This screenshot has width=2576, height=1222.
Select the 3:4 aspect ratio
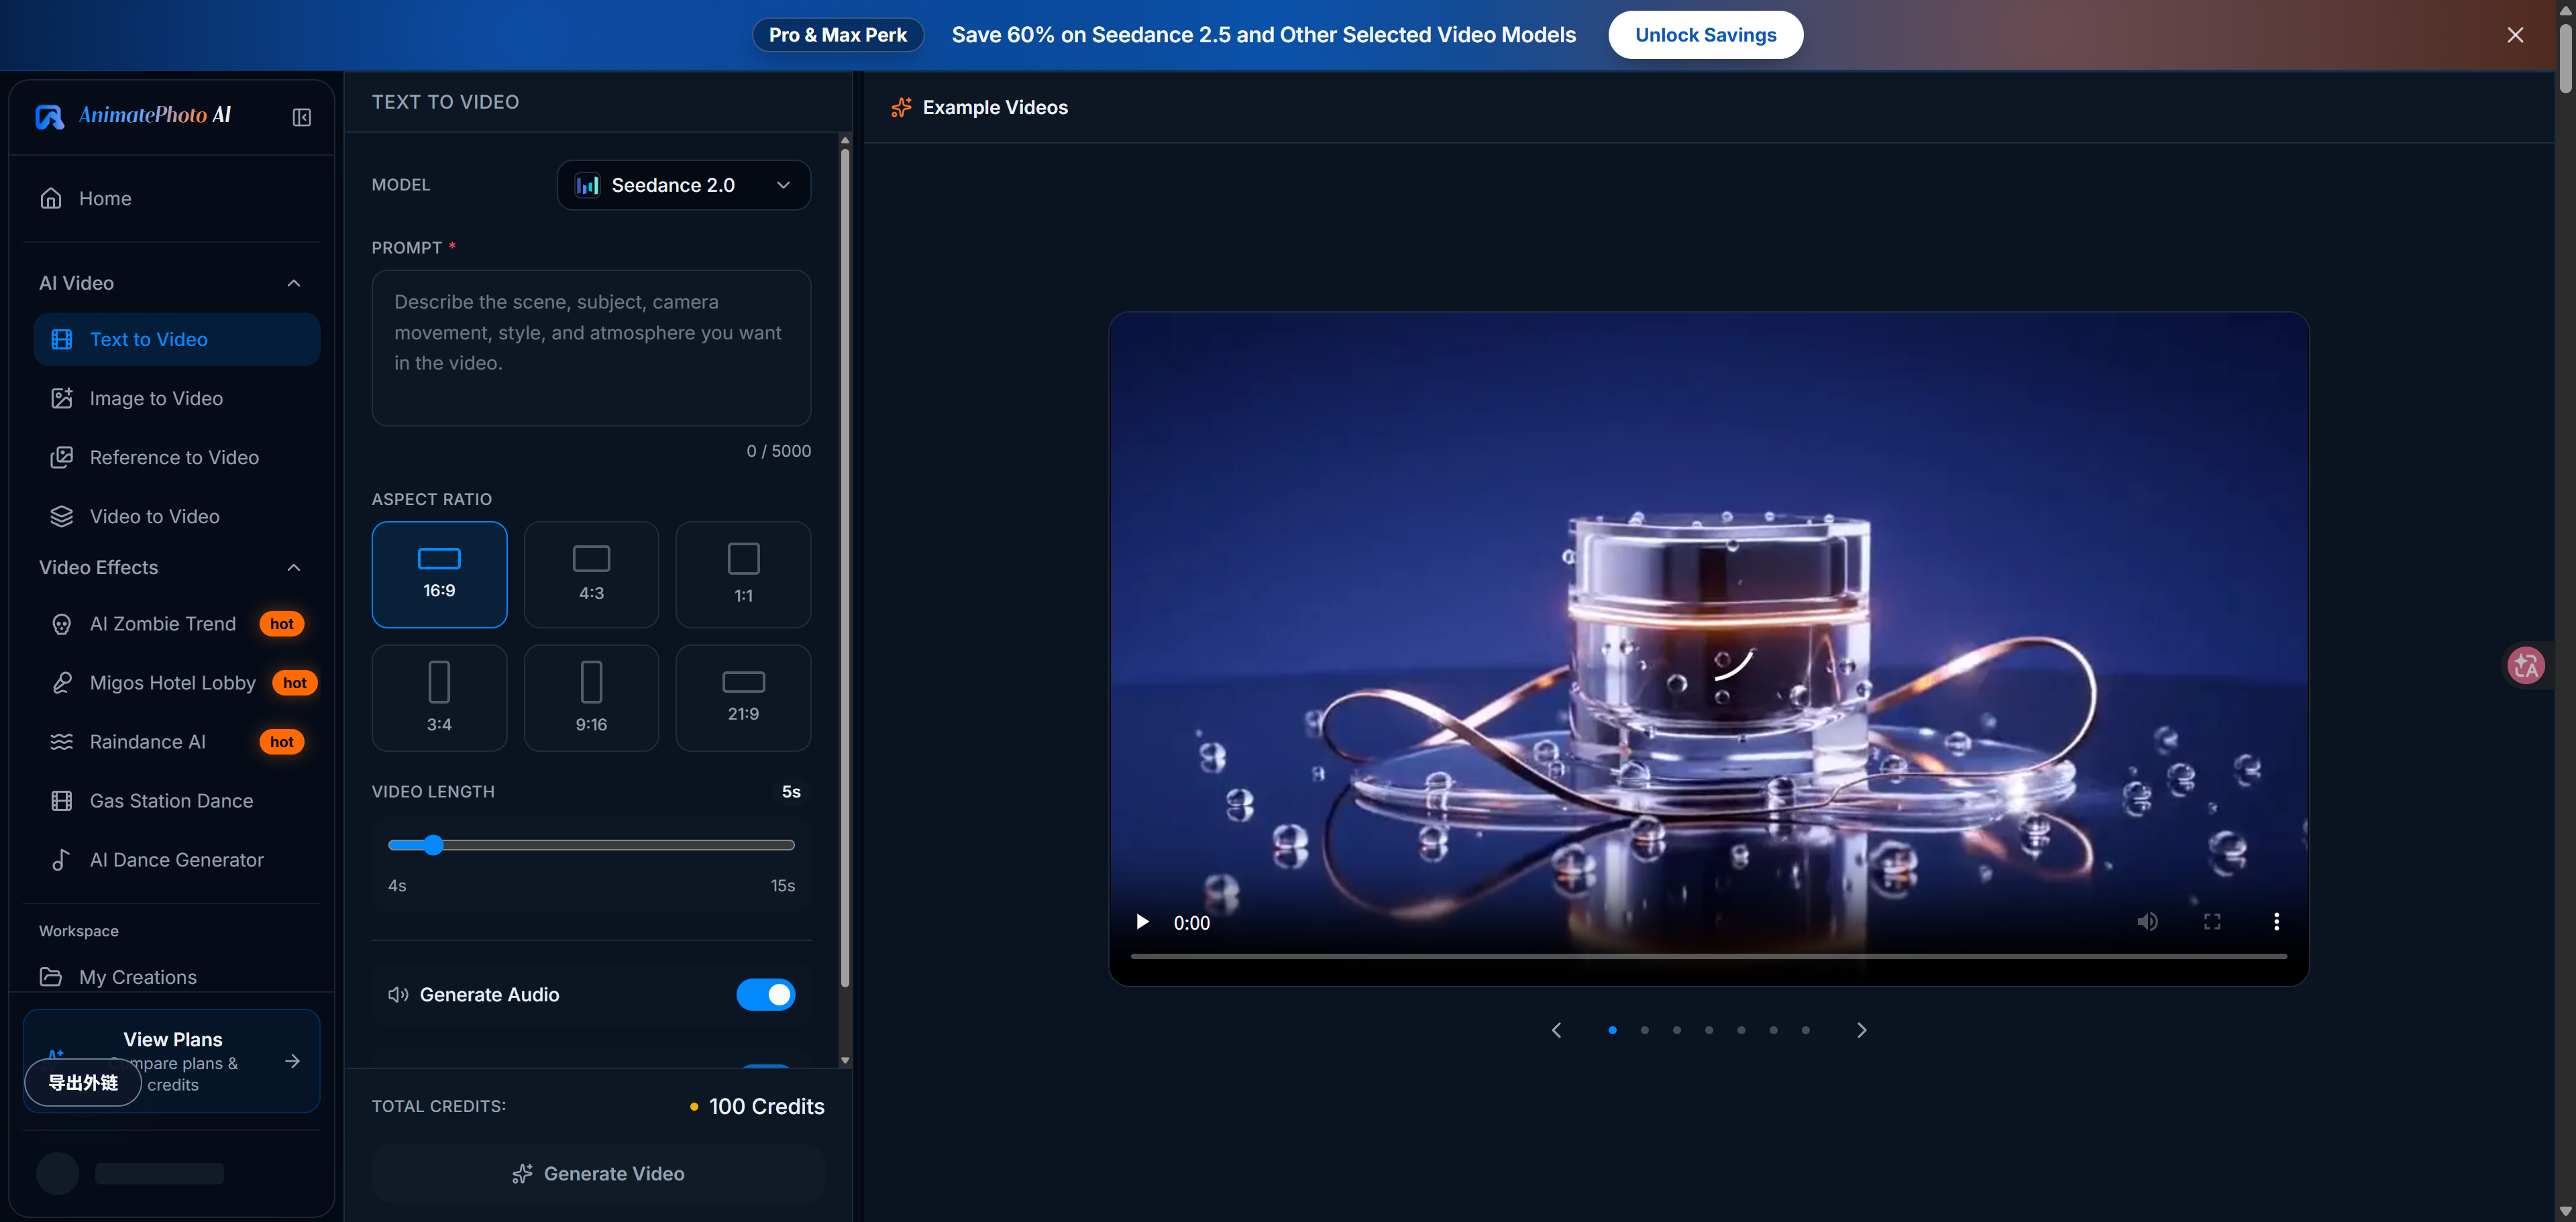[x=439, y=698]
